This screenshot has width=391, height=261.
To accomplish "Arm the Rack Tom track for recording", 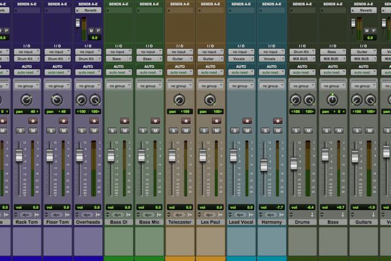I will pyautogui.click(x=33, y=121).
